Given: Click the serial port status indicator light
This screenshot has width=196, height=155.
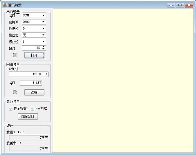Looking at the screenshot, I should (15, 55).
